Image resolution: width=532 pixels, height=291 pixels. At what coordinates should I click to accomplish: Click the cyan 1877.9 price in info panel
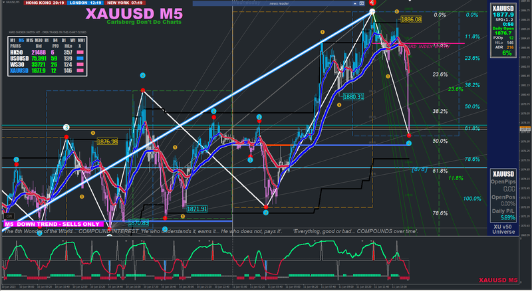click(503, 15)
